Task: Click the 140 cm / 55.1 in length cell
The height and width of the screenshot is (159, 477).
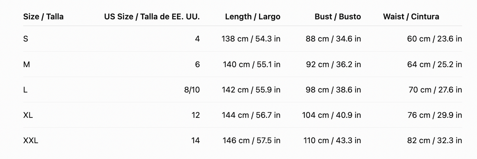Action: tap(252, 64)
